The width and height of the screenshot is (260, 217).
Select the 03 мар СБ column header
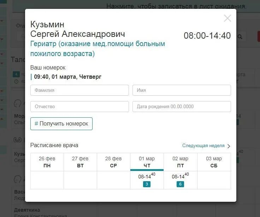(214, 162)
